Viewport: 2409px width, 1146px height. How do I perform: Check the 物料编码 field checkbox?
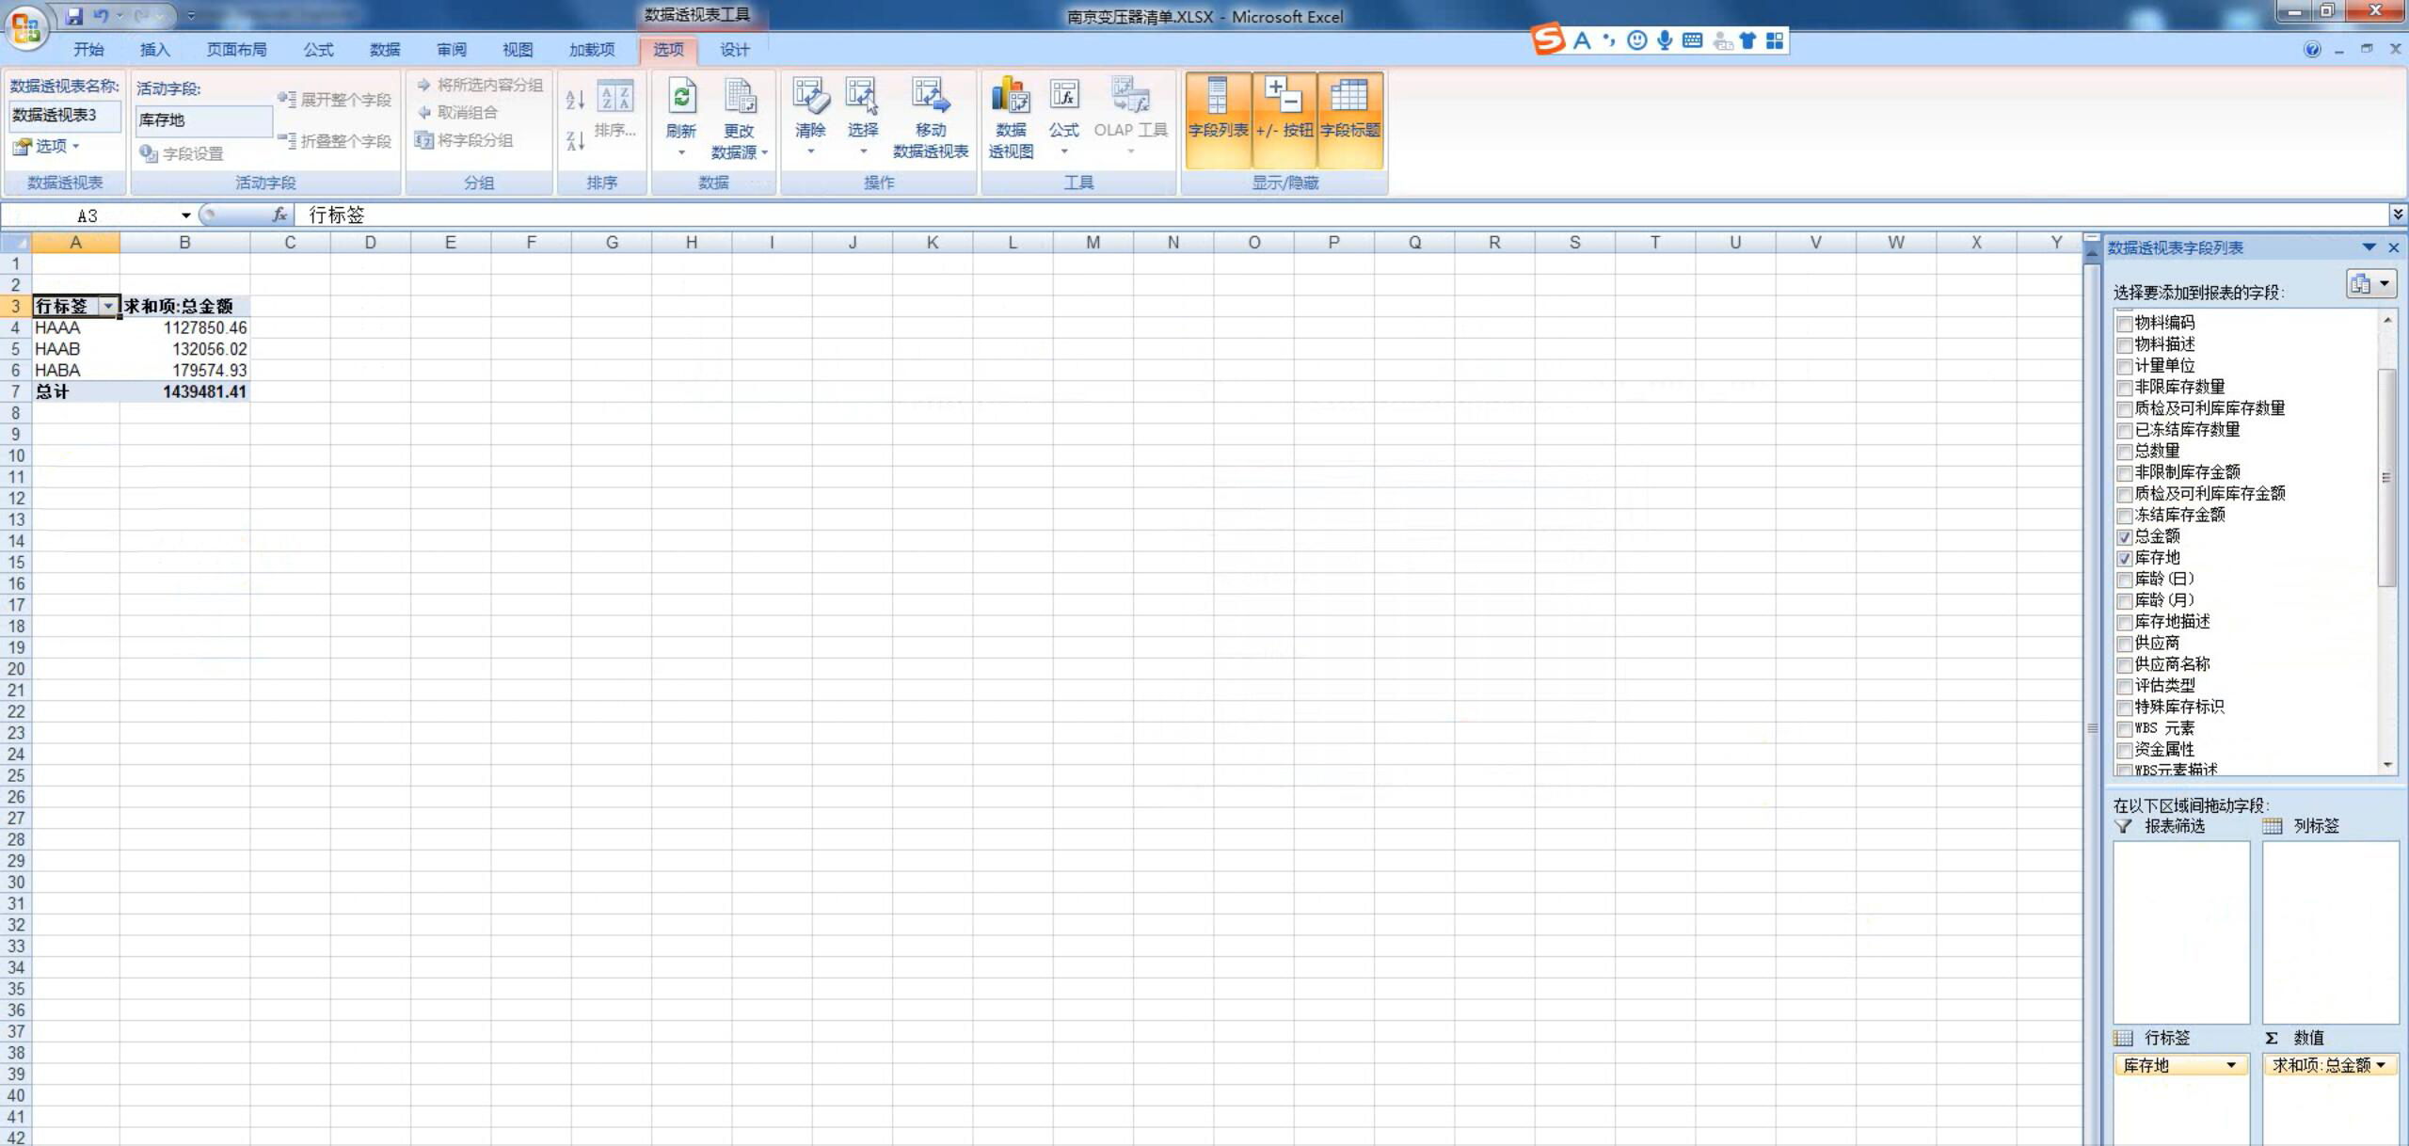coord(2125,324)
